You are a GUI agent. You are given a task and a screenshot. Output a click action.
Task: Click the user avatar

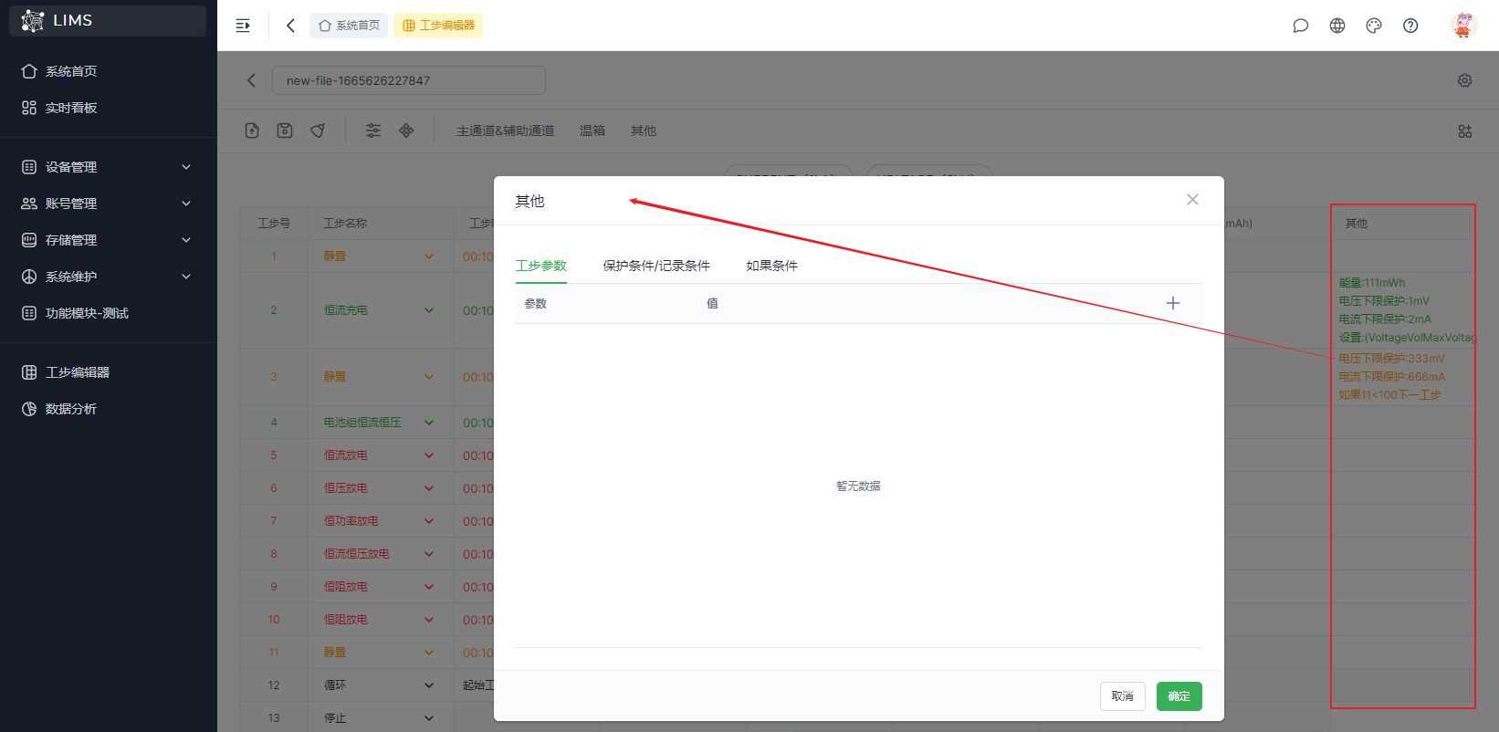tap(1464, 26)
